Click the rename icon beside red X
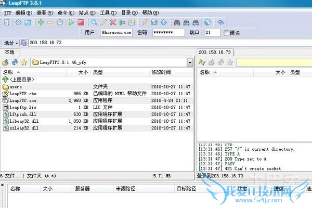Image resolution: width=312 pixels, height=208 pixels. [x=122, y=22]
